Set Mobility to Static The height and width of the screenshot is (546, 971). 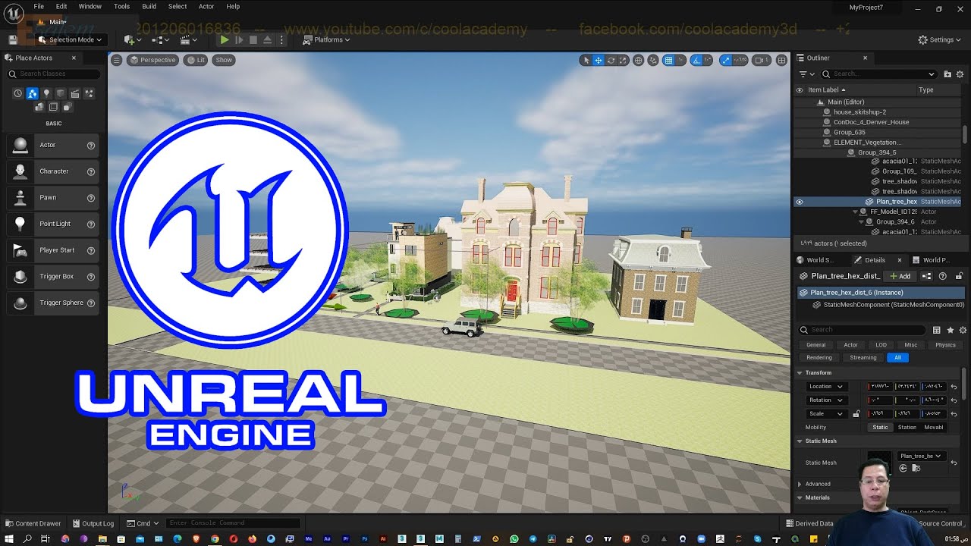880,428
